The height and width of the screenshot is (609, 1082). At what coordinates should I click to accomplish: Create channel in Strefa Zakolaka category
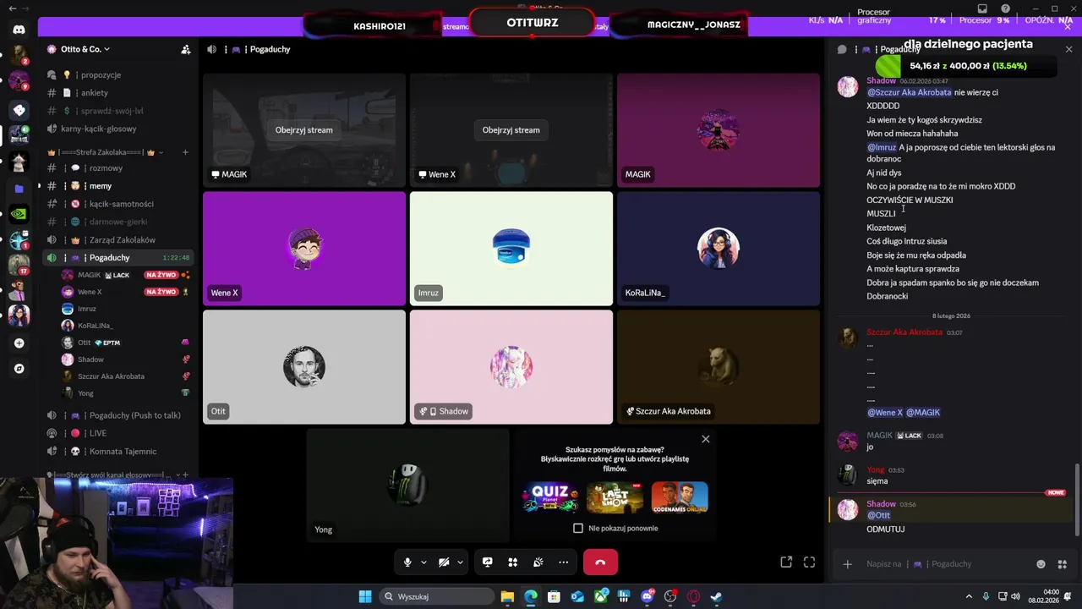[x=185, y=152]
